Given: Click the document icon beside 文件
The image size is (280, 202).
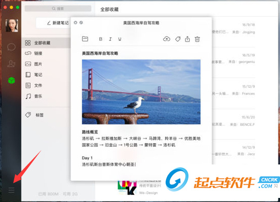Looking at the screenshot, I should coord(28,85).
